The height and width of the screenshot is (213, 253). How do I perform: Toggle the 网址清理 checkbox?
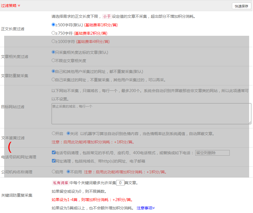coord(54,161)
